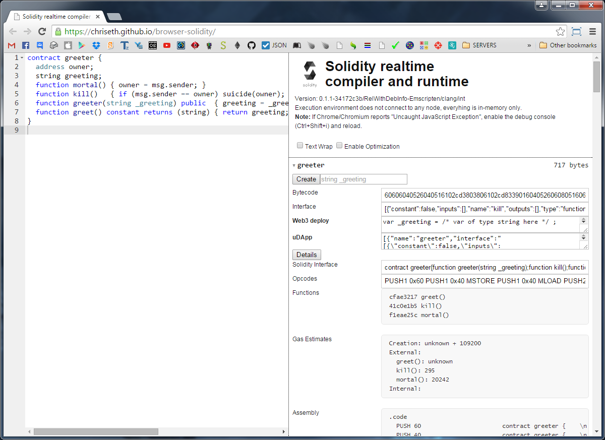Click the orange S bookmark icon

[x=110, y=45]
